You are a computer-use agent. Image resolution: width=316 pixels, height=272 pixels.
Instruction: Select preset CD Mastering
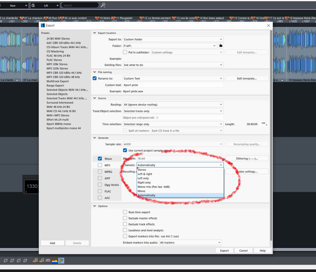point(55,51)
